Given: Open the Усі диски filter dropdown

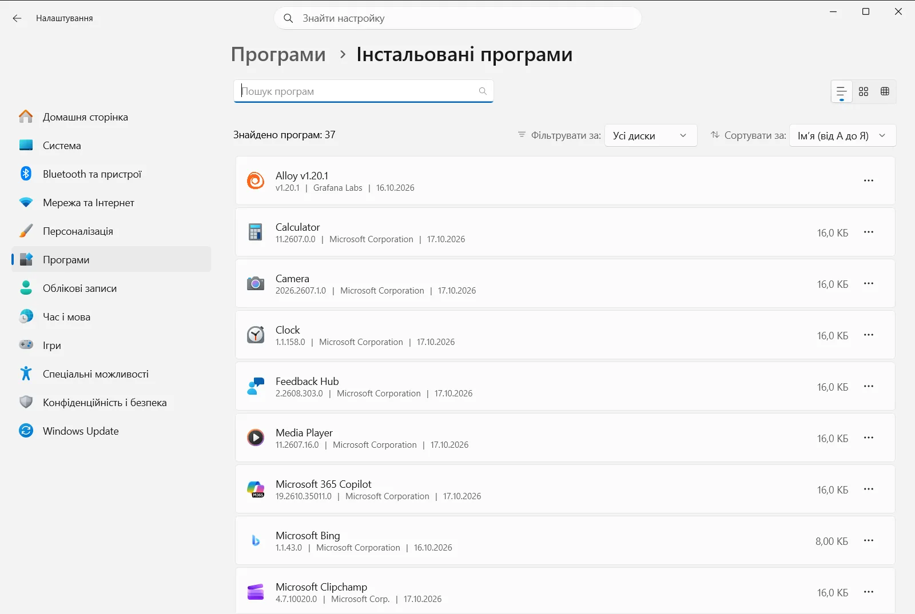Looking at the screenshot, I should coord(651,135).
